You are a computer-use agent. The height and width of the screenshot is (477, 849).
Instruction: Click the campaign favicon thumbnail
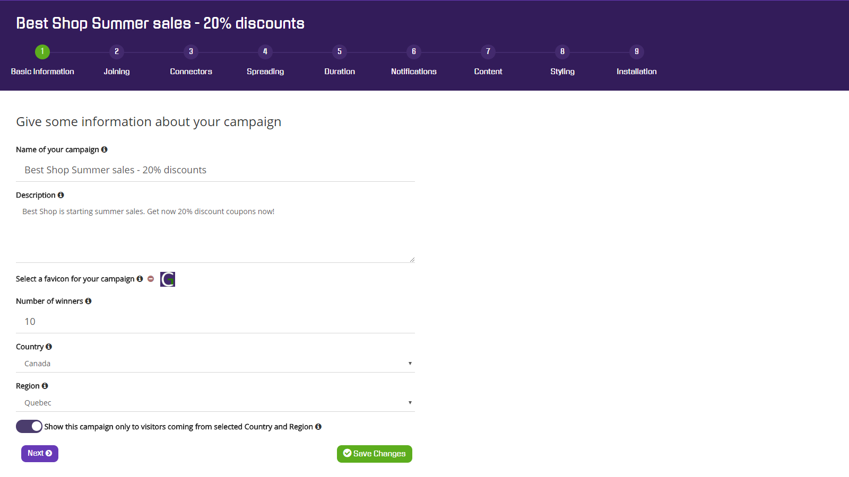tap(168, 279)
